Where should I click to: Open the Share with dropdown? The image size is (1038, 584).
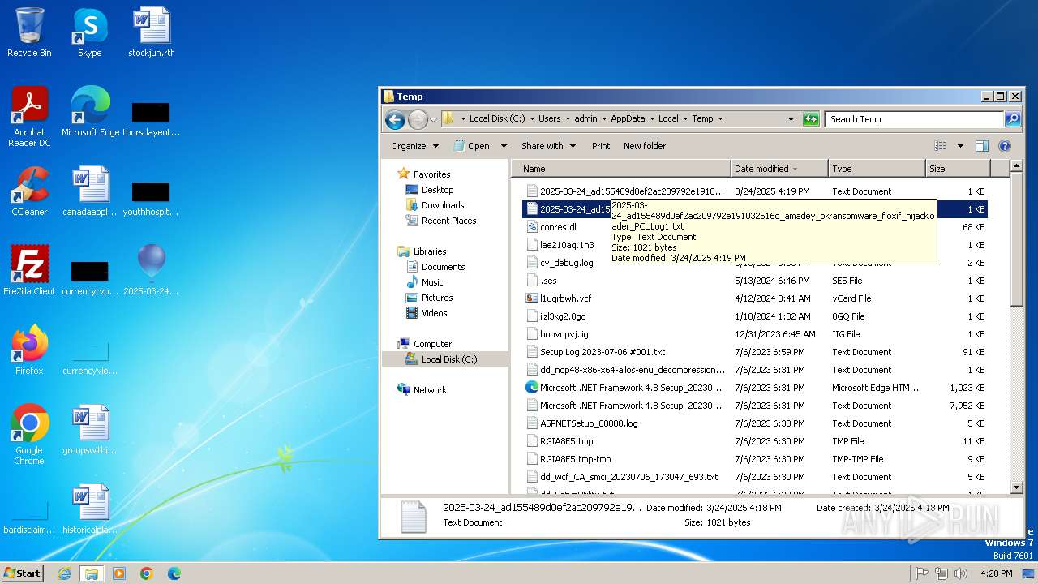[x=548, y=146]
